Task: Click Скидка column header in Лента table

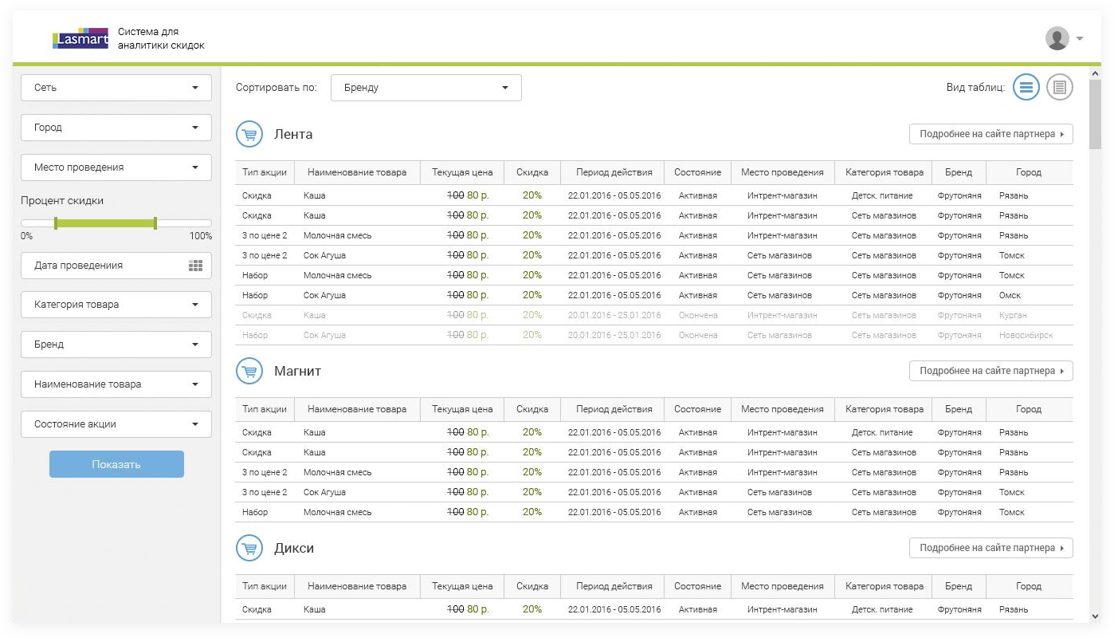Action: tap(532, 172)
